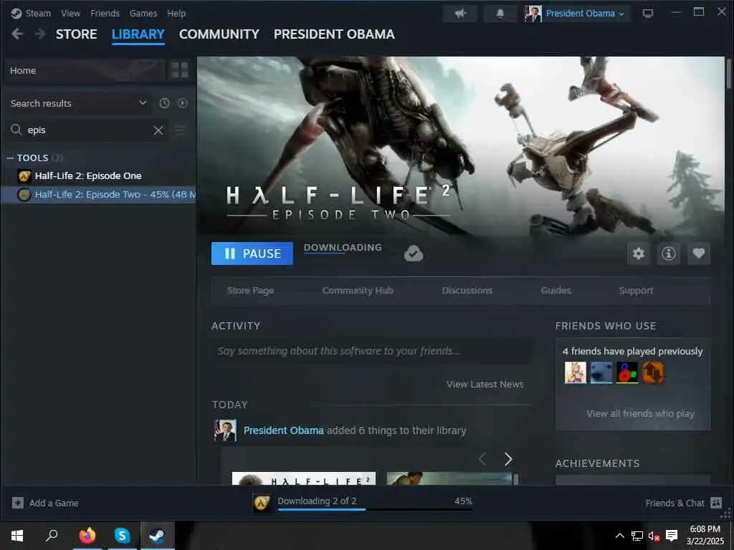
Task: Sort by recent activity clock icon
Action: [x=164, y=103]
